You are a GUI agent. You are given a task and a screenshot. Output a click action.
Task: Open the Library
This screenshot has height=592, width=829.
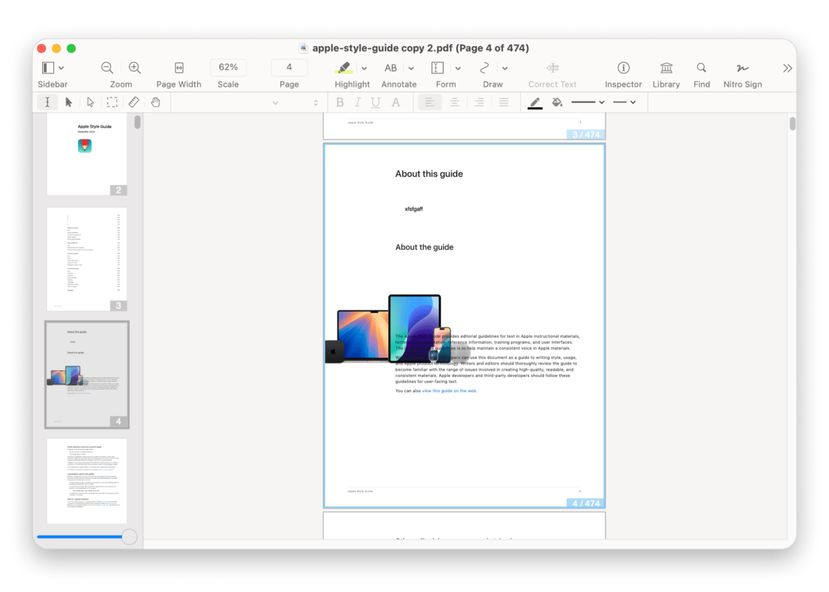pos(666,67)
